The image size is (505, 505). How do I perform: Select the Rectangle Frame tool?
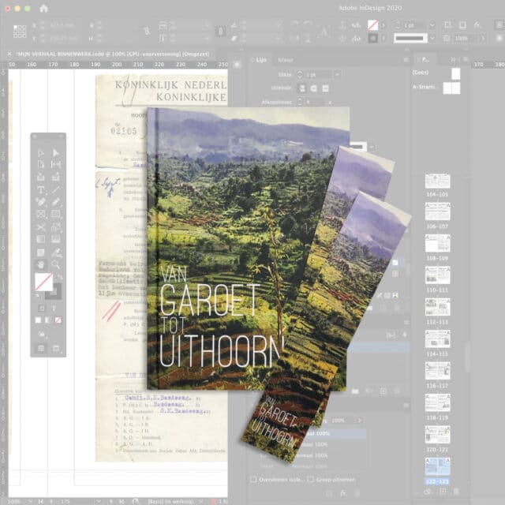click(41, 214)
